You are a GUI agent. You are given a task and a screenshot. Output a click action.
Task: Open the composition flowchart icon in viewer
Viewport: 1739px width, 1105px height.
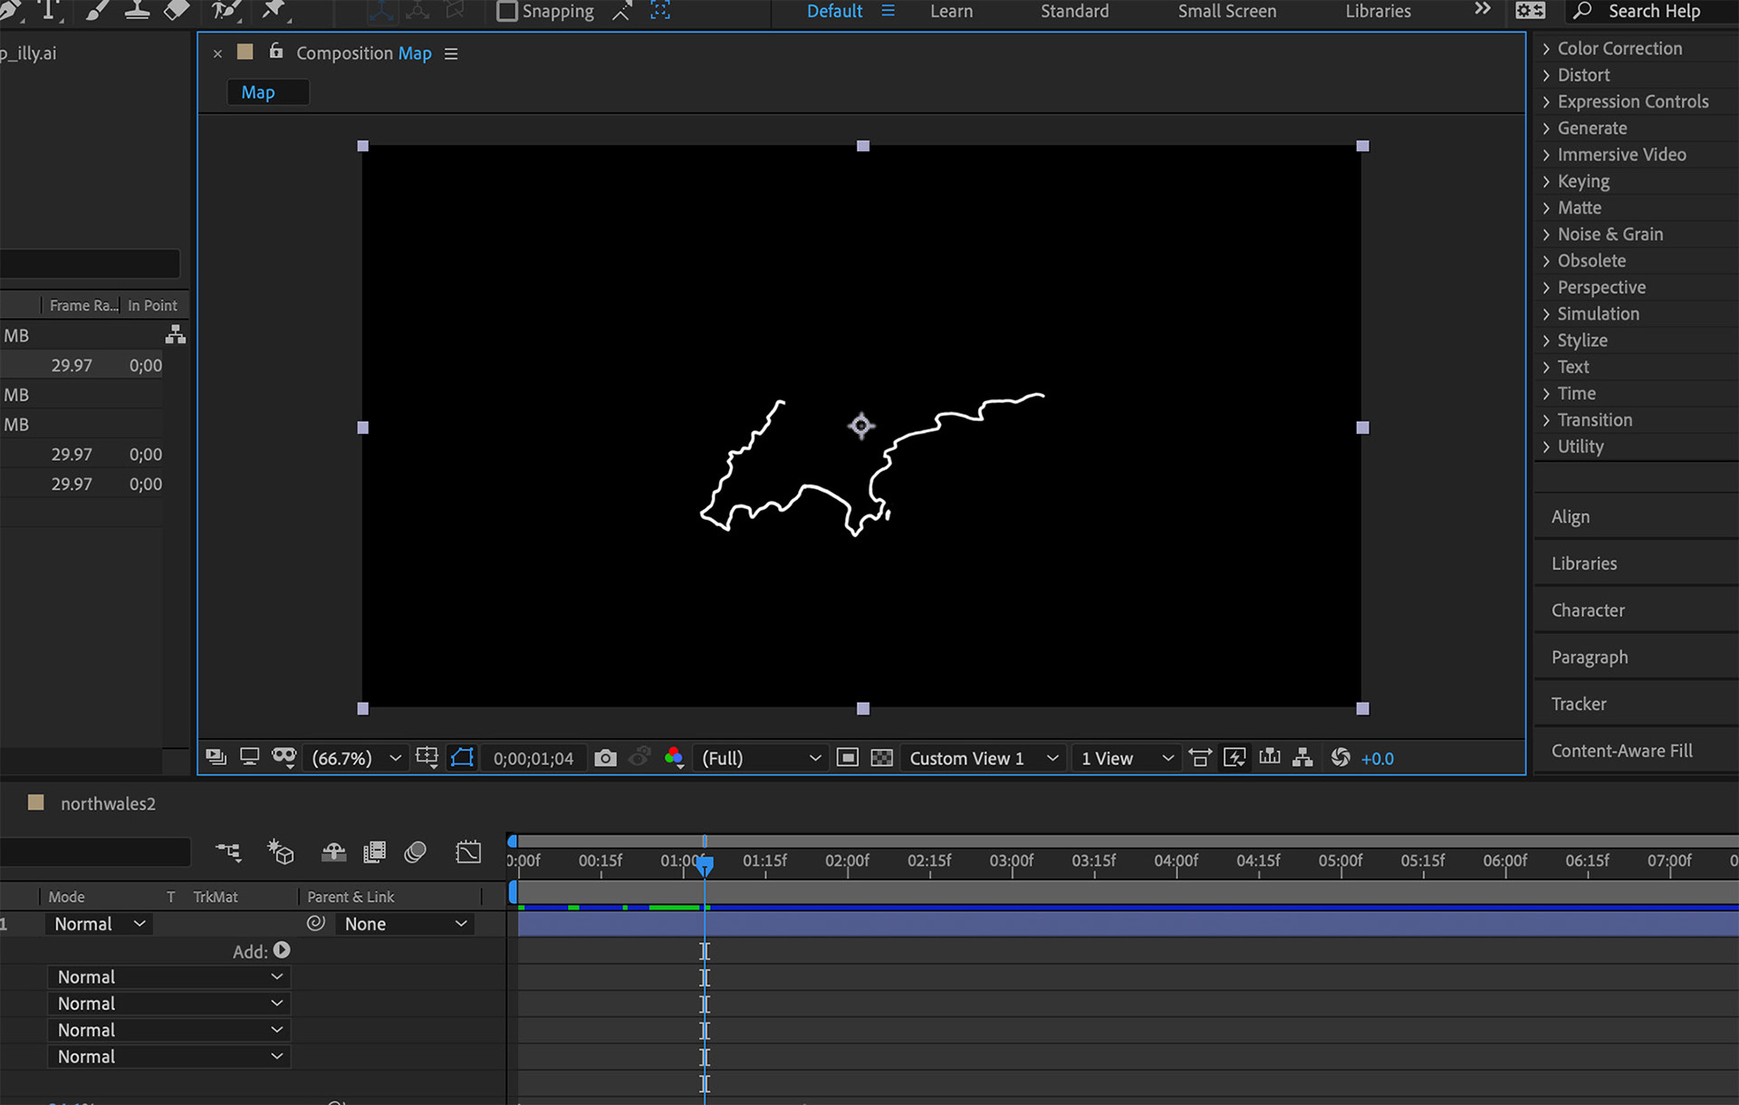1302,758
